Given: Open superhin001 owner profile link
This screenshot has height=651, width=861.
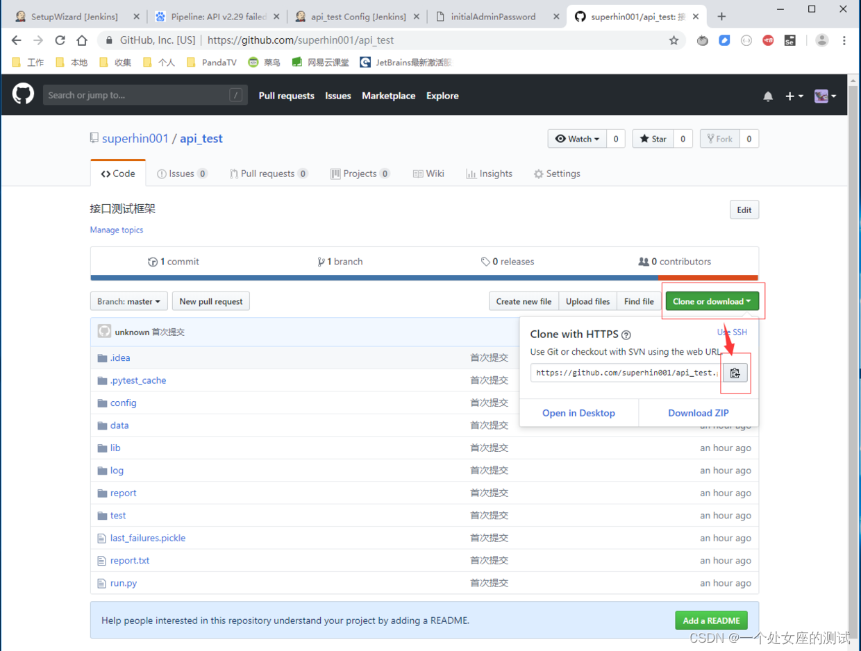Looking at the screenshot, I should point(135,138).
